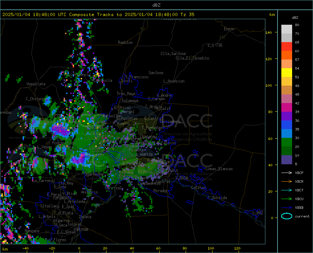Click the TUNUYAN label
The width and height of the screenshot is (313, 253).
(81, 230)
